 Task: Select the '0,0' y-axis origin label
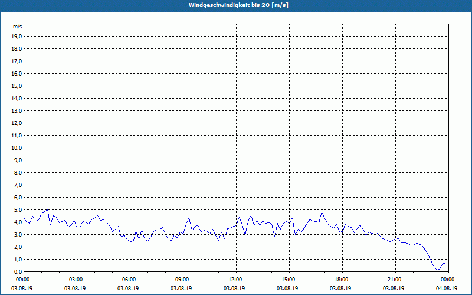(18, 271)
